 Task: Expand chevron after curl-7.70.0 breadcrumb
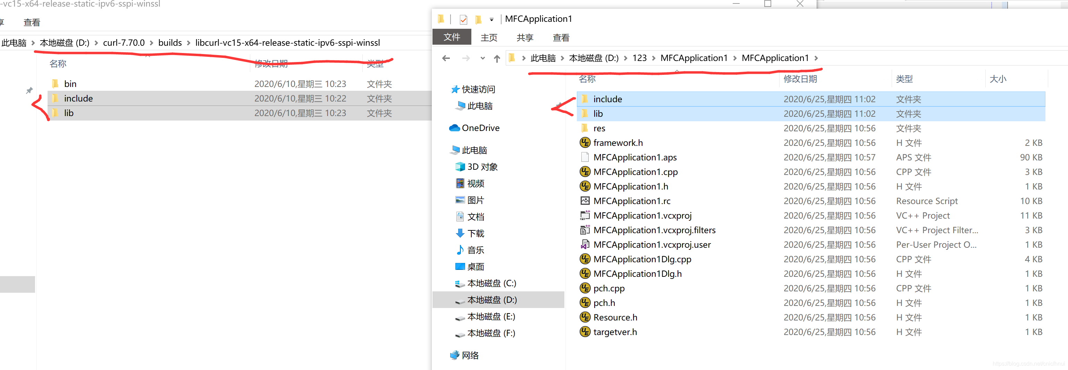[151, 43]
